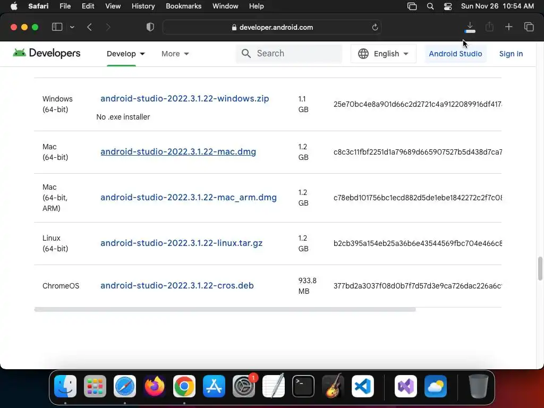Expand the Develop dropdown
The width and height of the screenshot is (544, 408).
pos(125,54)
